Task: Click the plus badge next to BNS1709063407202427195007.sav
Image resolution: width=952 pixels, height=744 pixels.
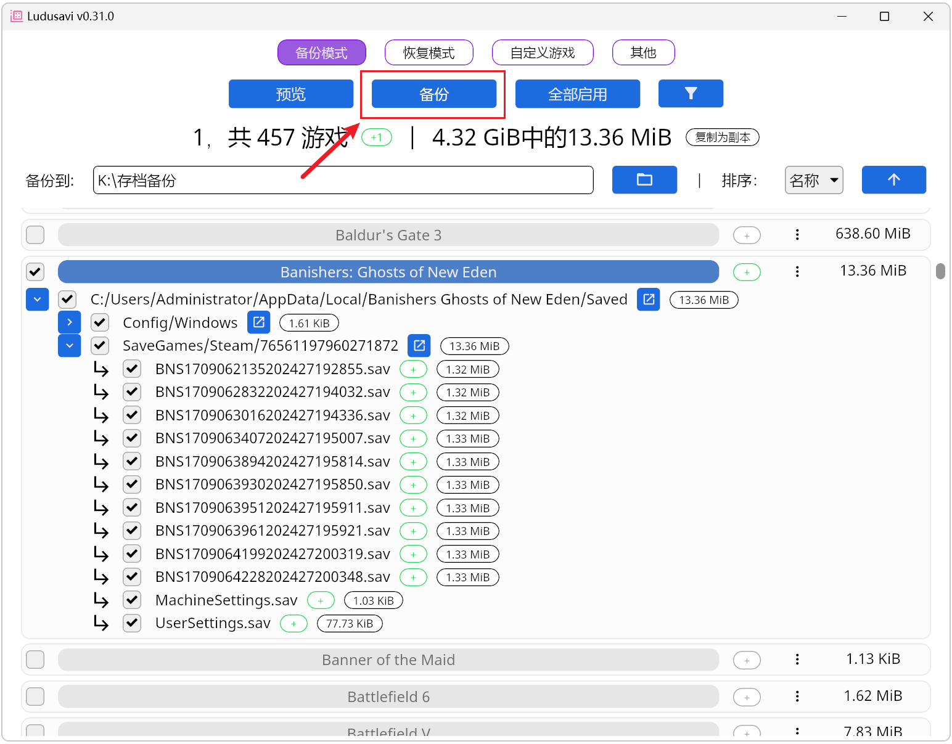Action: click(413, 439)
